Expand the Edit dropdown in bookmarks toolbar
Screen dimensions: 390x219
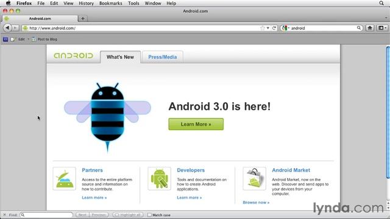coord(28,39)
